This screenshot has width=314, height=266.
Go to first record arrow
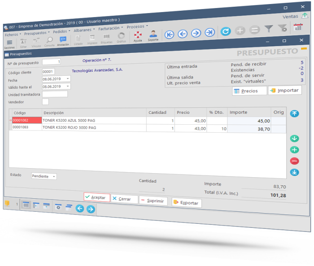click(169, 34)
